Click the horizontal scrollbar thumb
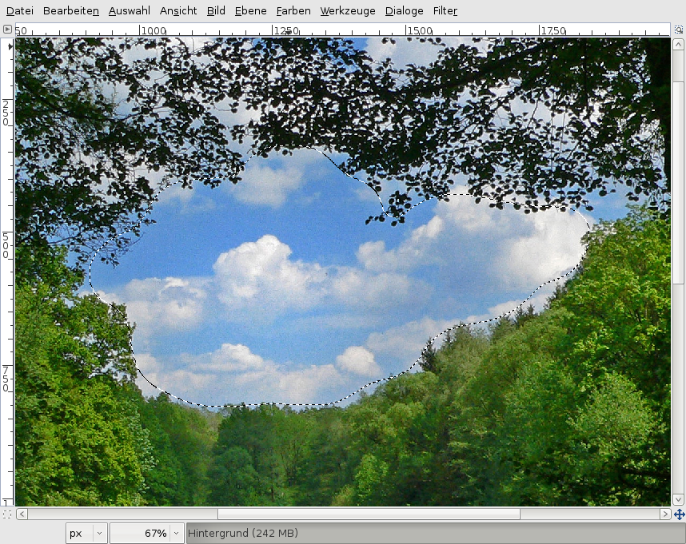Image resolution: width=686 pixels, height=544 pixels. pyautogui.click(x=369, y=514)
